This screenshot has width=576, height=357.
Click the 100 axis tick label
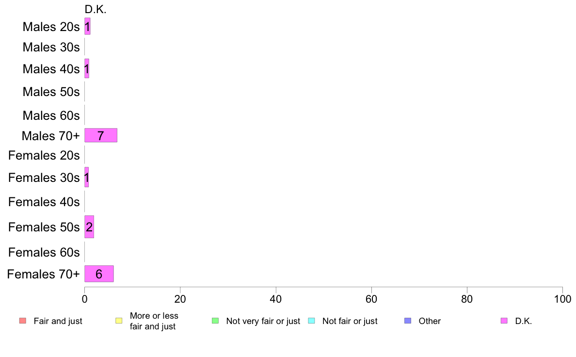(562, 299)
